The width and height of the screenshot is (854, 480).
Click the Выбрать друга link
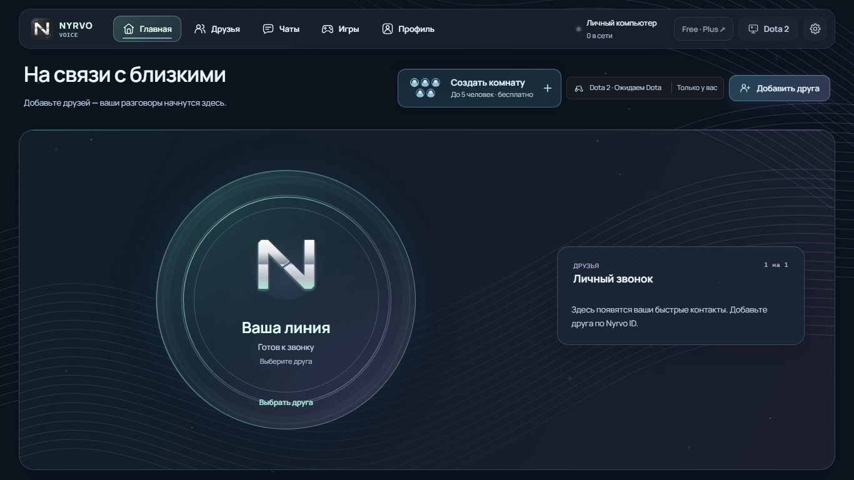click(286, 402)
